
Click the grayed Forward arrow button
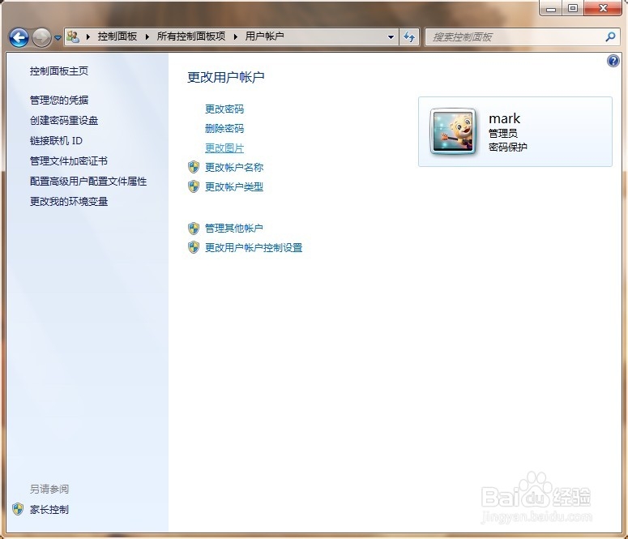[x=41, y=38]
